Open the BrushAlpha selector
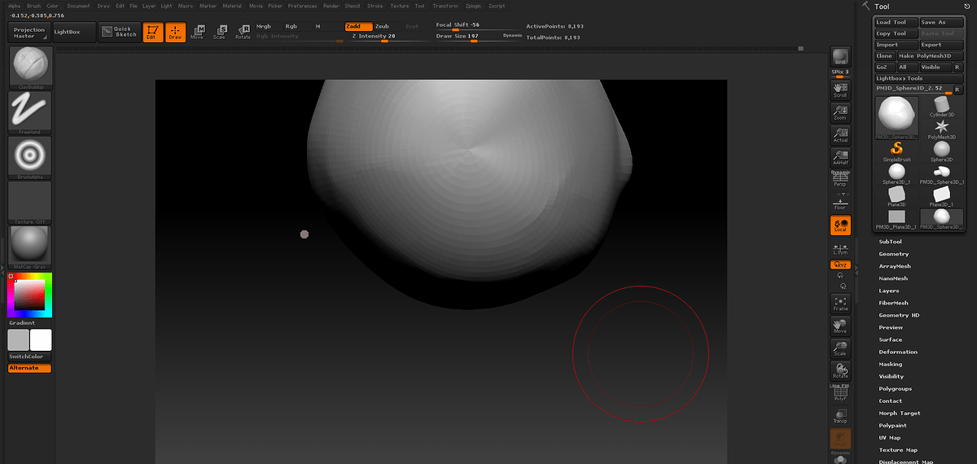The image size is (977, 464). point(30,157)
